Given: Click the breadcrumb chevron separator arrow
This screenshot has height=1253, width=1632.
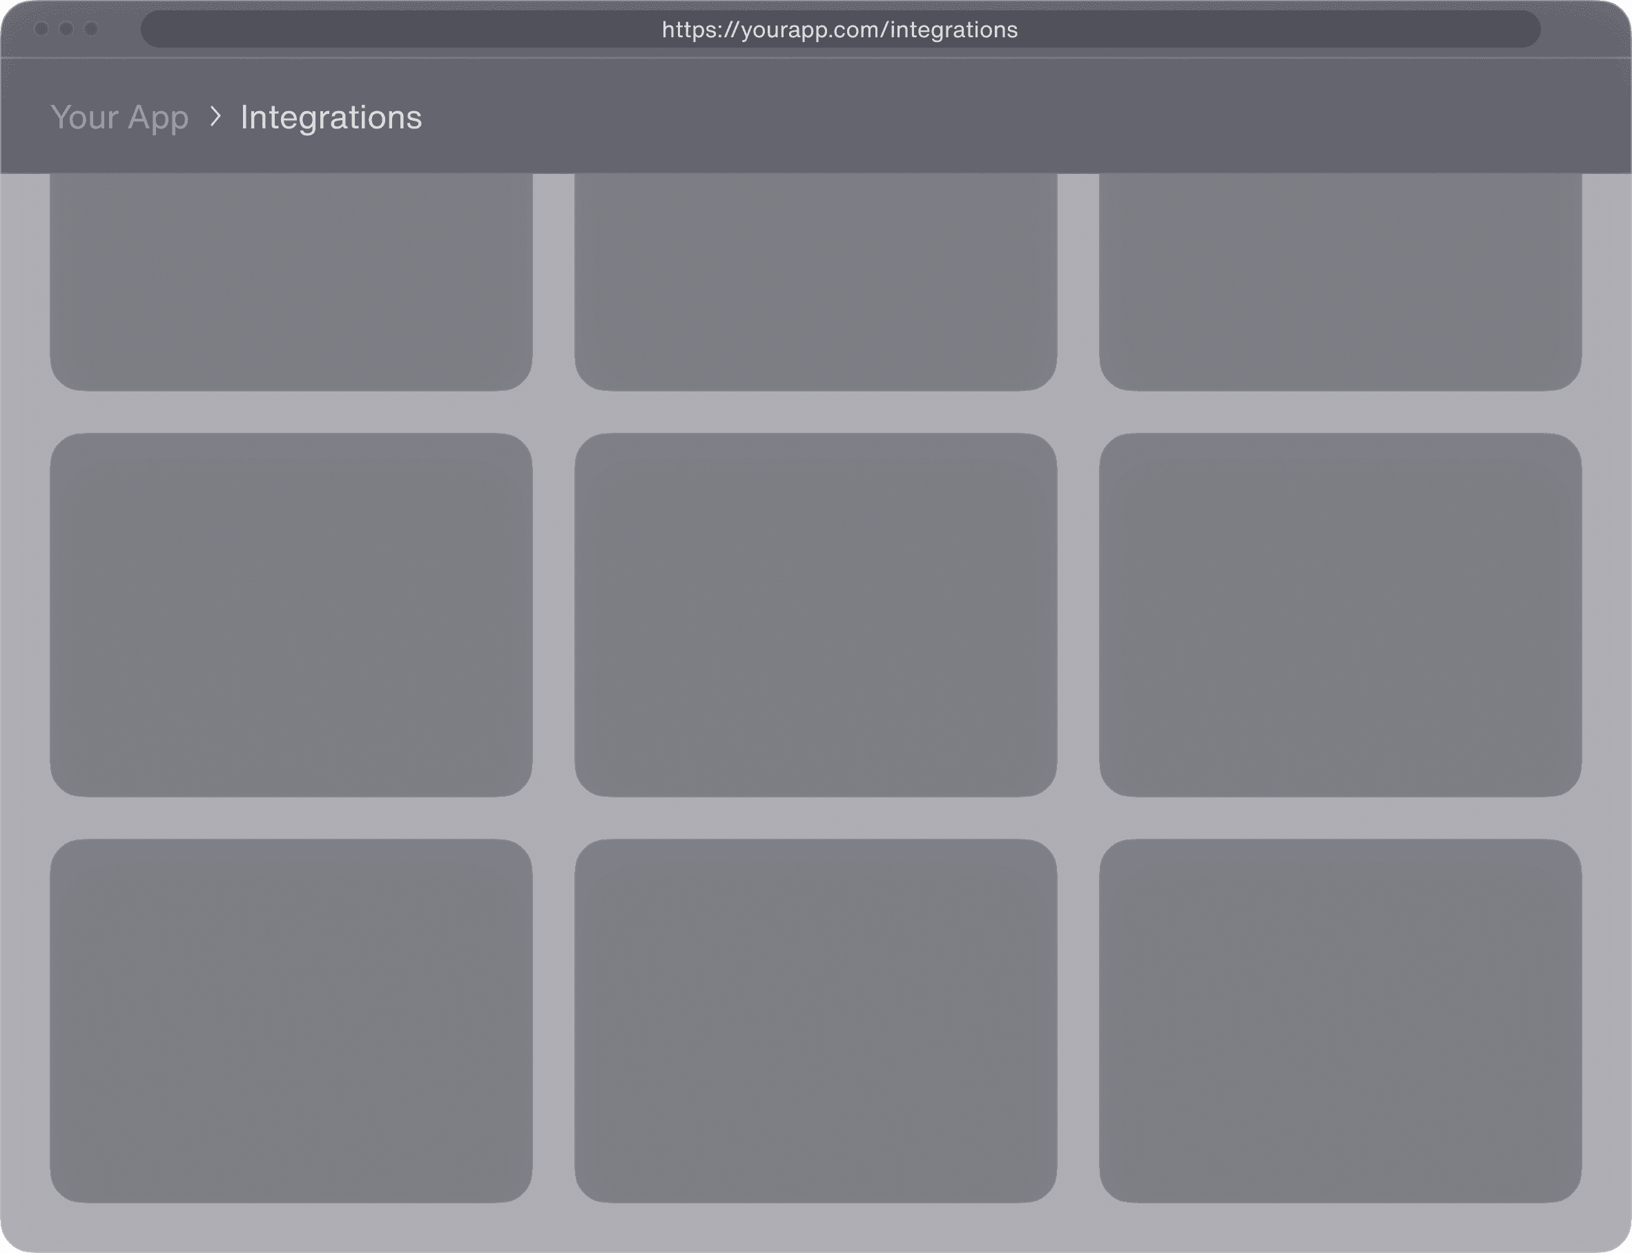Looking at the screenshot, I should 215,117.
